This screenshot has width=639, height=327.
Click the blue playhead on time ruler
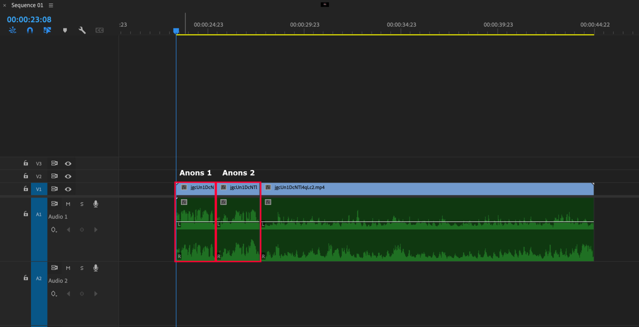tap(176, 31)
